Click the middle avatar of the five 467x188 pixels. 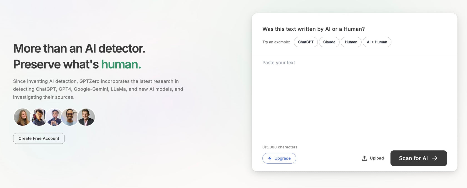(54, 117)
